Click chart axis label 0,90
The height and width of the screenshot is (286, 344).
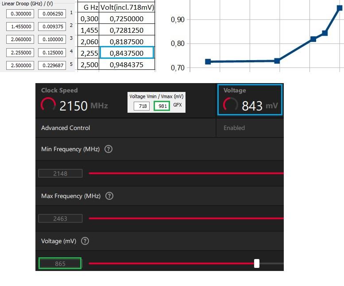(178, 19)
